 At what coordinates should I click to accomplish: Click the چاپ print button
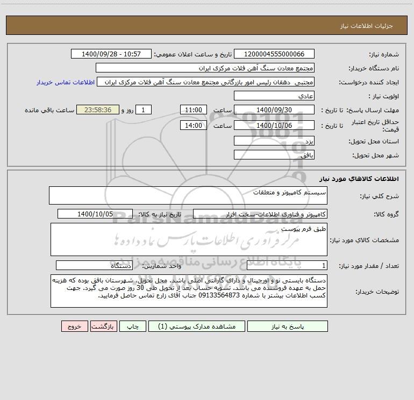tap(133, 326)
